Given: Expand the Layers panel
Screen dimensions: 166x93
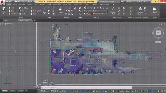Looking at the screenshot, I should coord(96,17).
